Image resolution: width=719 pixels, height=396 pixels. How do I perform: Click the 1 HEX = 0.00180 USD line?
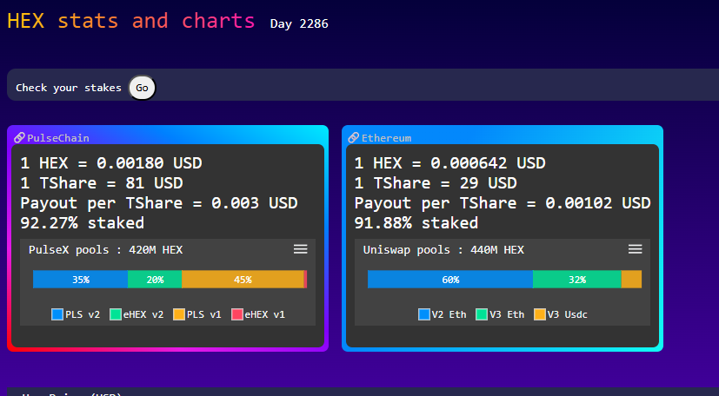111,163
